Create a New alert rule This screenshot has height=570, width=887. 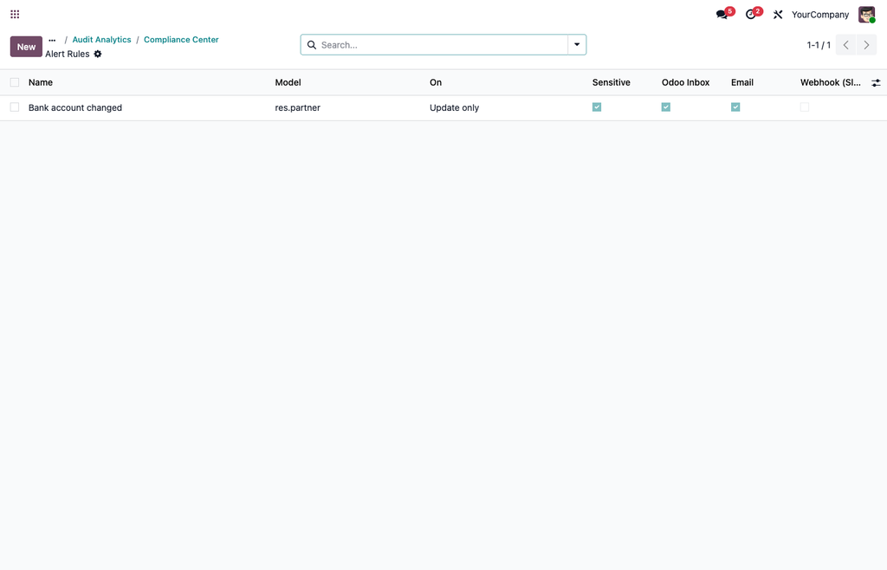[x=26, y=47]
